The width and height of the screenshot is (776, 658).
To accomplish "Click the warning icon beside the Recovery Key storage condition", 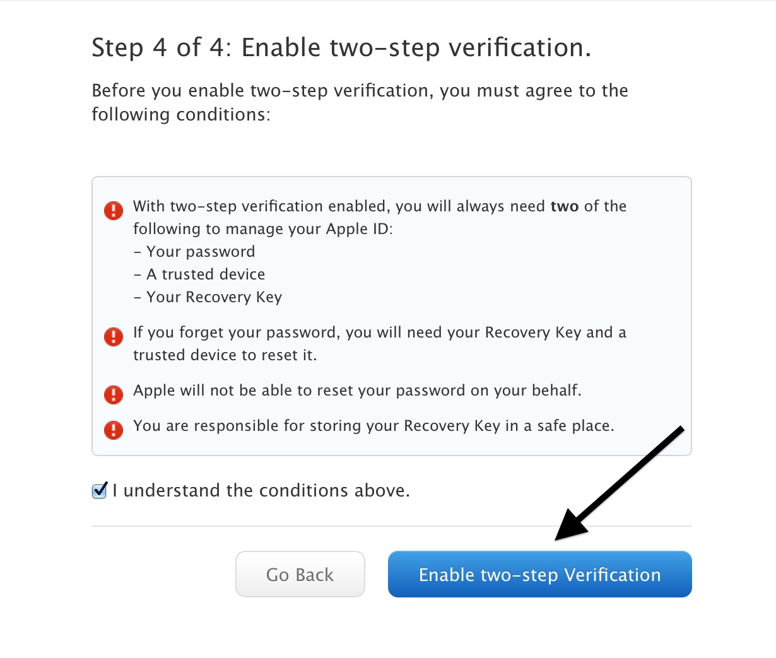I will click(114, 430).
